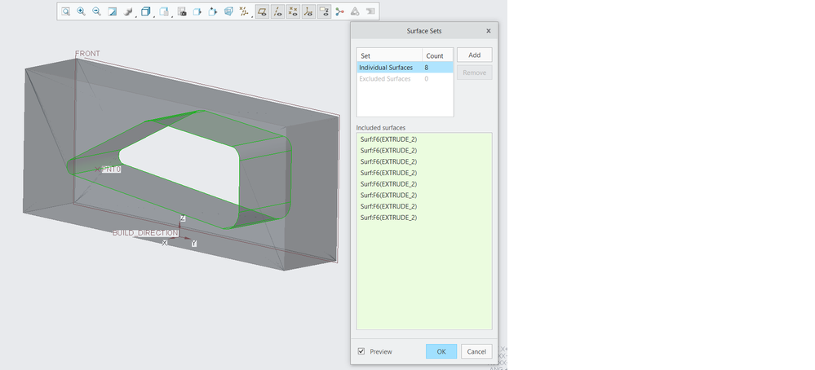The image size is (815, 370).
Task: Open the datum display filters dropdown
Action: click(x=243, y=11)
